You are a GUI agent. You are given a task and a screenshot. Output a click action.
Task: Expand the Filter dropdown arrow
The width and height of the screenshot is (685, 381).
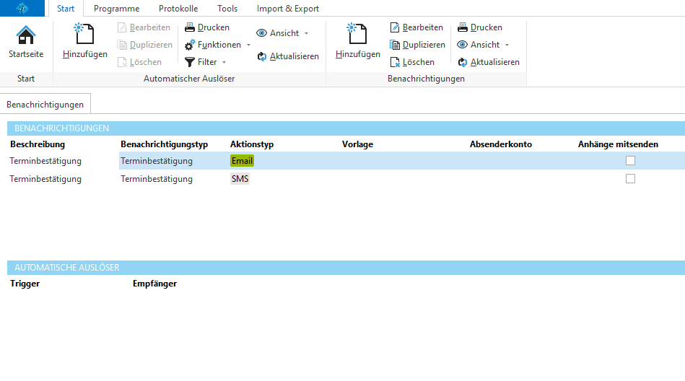click(224, 63)
